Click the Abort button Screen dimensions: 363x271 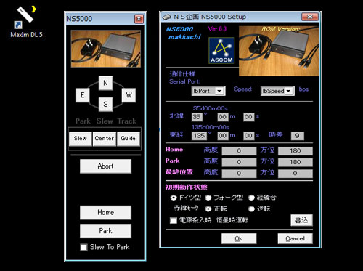[x=105, y=166]
